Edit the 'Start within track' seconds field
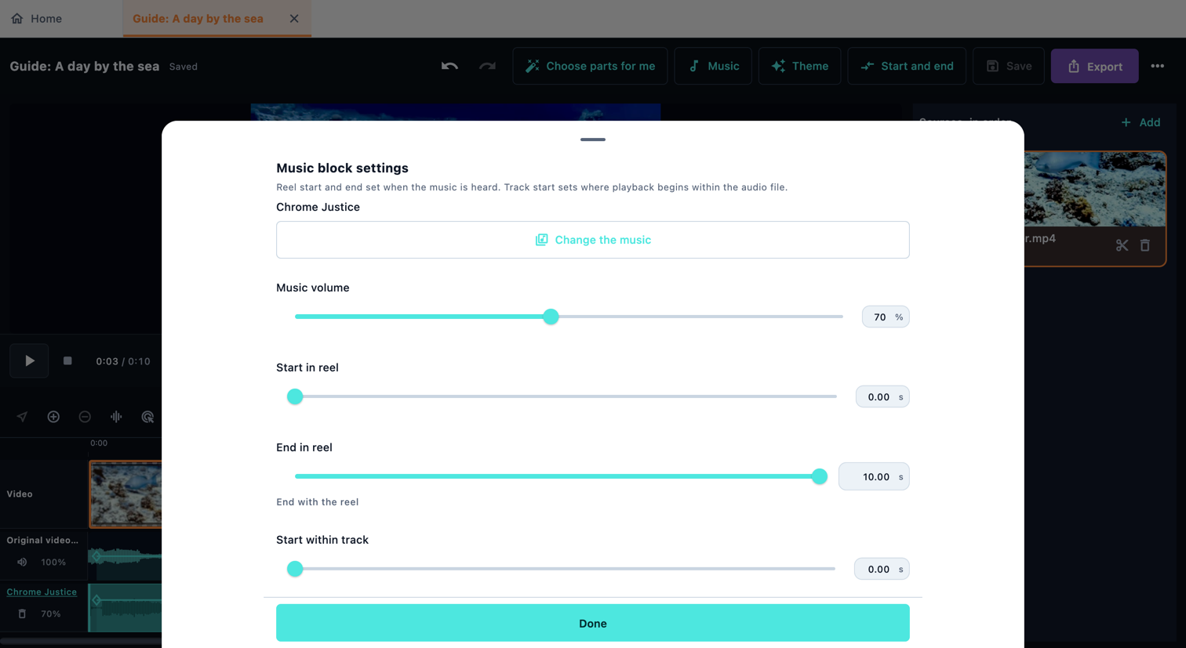The width and height of the screenshot is (1186, 648). (x=882, y=569)
